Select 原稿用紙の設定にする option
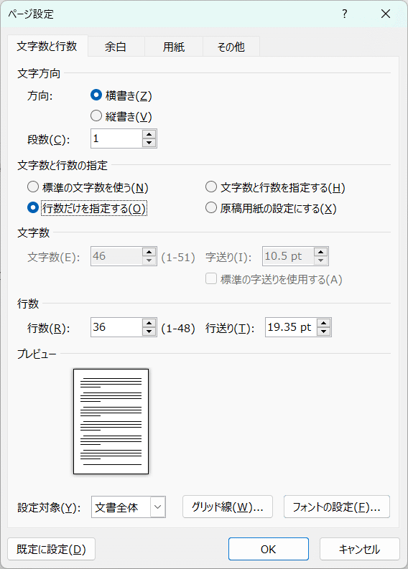This screenshot has width=408, height=569. tap(211, 207)
